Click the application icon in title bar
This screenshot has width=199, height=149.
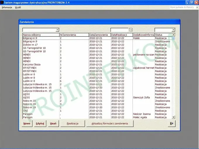2,2
